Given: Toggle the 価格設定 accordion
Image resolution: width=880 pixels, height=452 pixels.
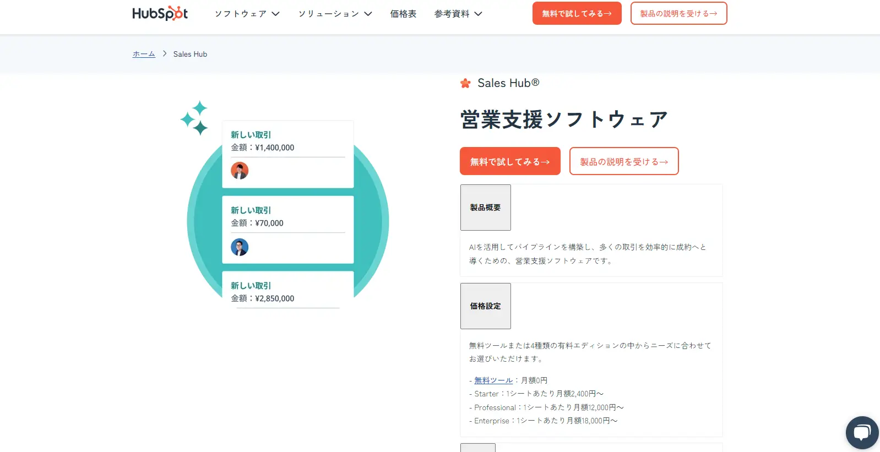Looking at the screenshot, I should (486, 306).
